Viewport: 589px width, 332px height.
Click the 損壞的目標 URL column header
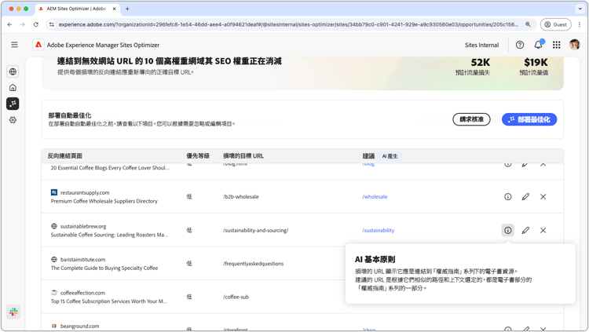[x=243, y=156]
